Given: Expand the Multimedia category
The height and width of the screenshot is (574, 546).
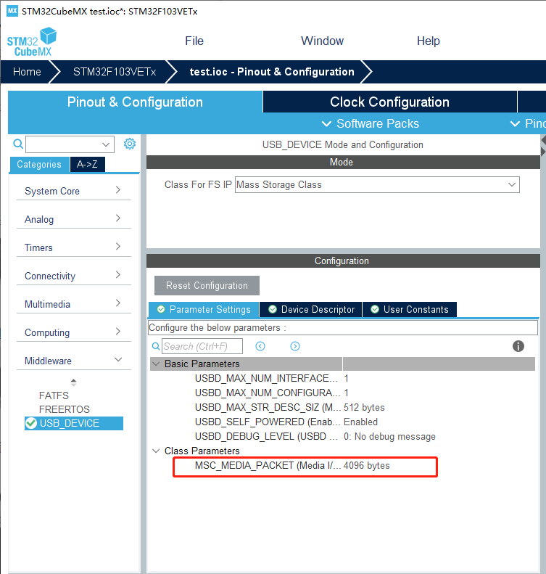Looking at the screenshot, I should [73, 304].
